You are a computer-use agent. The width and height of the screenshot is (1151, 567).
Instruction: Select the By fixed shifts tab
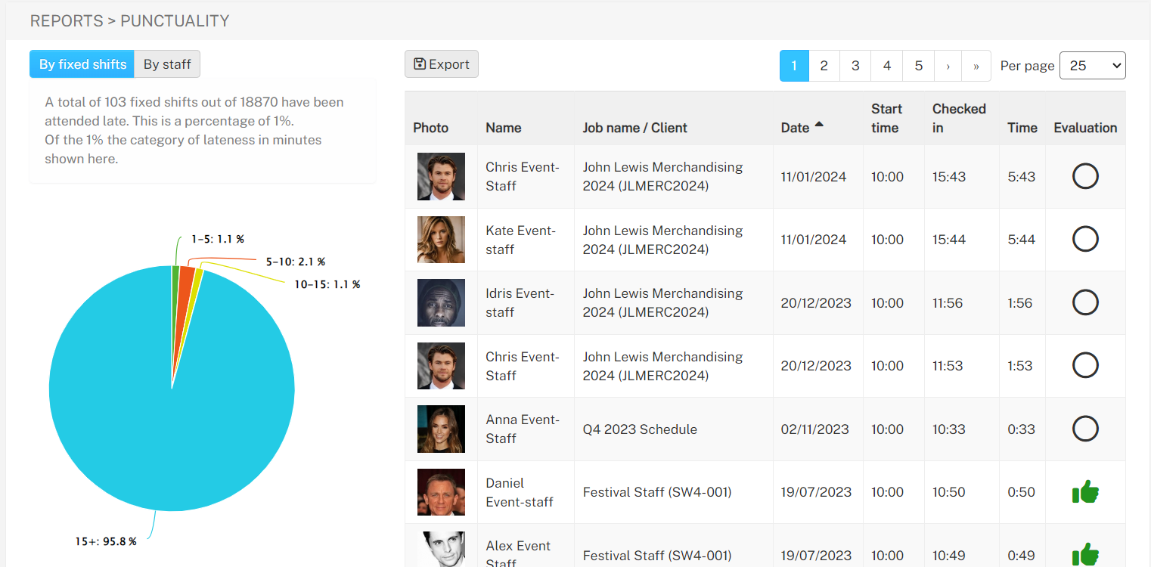click(x=82, y=64)
